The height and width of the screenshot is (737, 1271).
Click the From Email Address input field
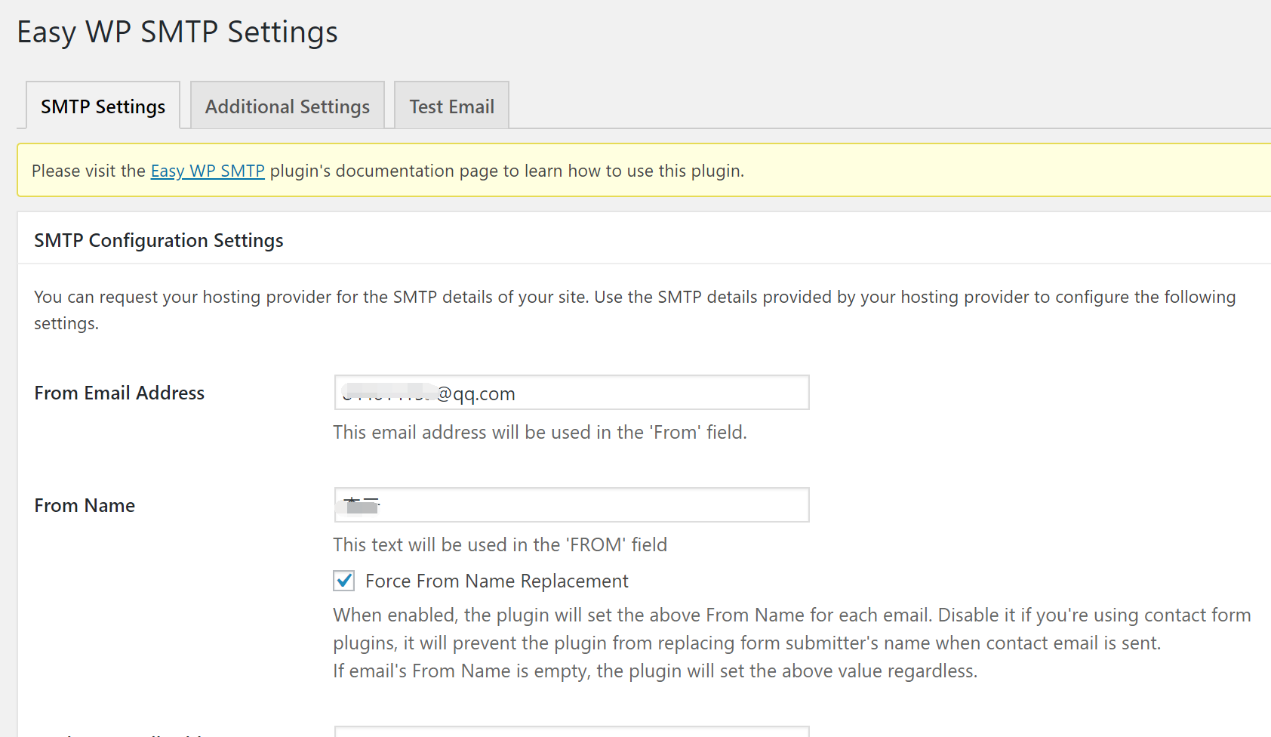pyautogui.click(x=571, y=393)
